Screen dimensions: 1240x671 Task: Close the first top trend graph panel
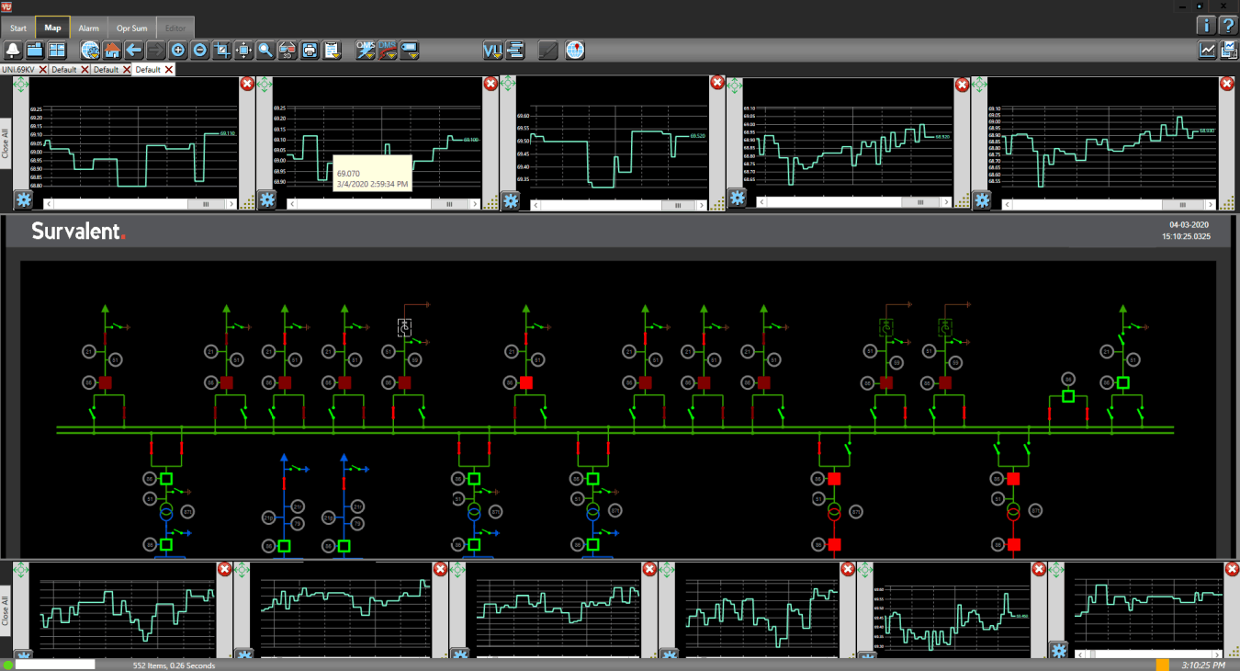tap(247, 84)
